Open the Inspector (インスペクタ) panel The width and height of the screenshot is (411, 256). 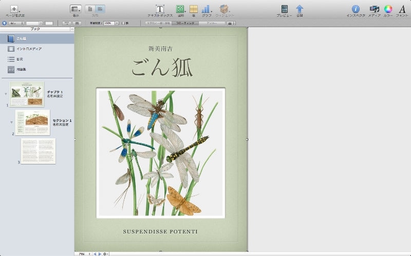[x=355, y=9]
